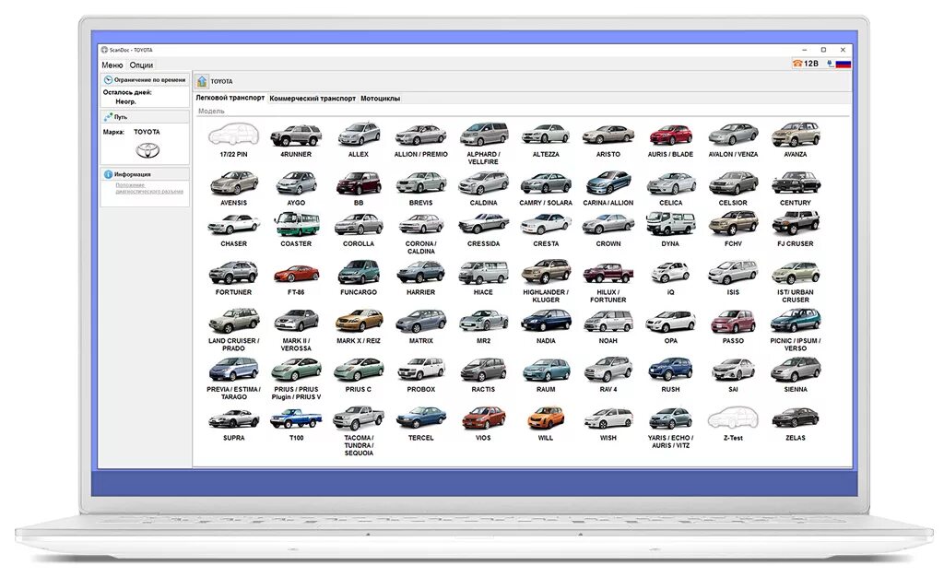This screenshot has width=944, height=577.
Task: Select the AURIS / BLADE model
Action: (671, 140)
